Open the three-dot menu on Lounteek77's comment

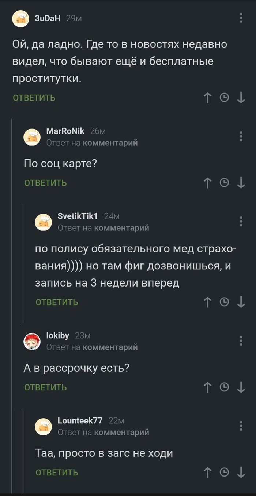(x=240, y=426)
